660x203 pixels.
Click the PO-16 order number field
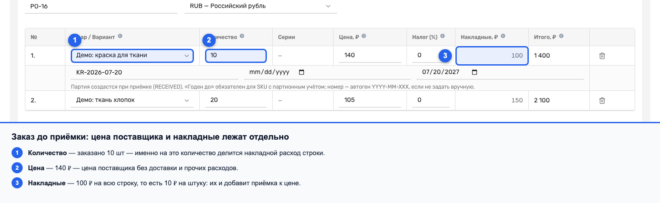[x=101, y=6]
